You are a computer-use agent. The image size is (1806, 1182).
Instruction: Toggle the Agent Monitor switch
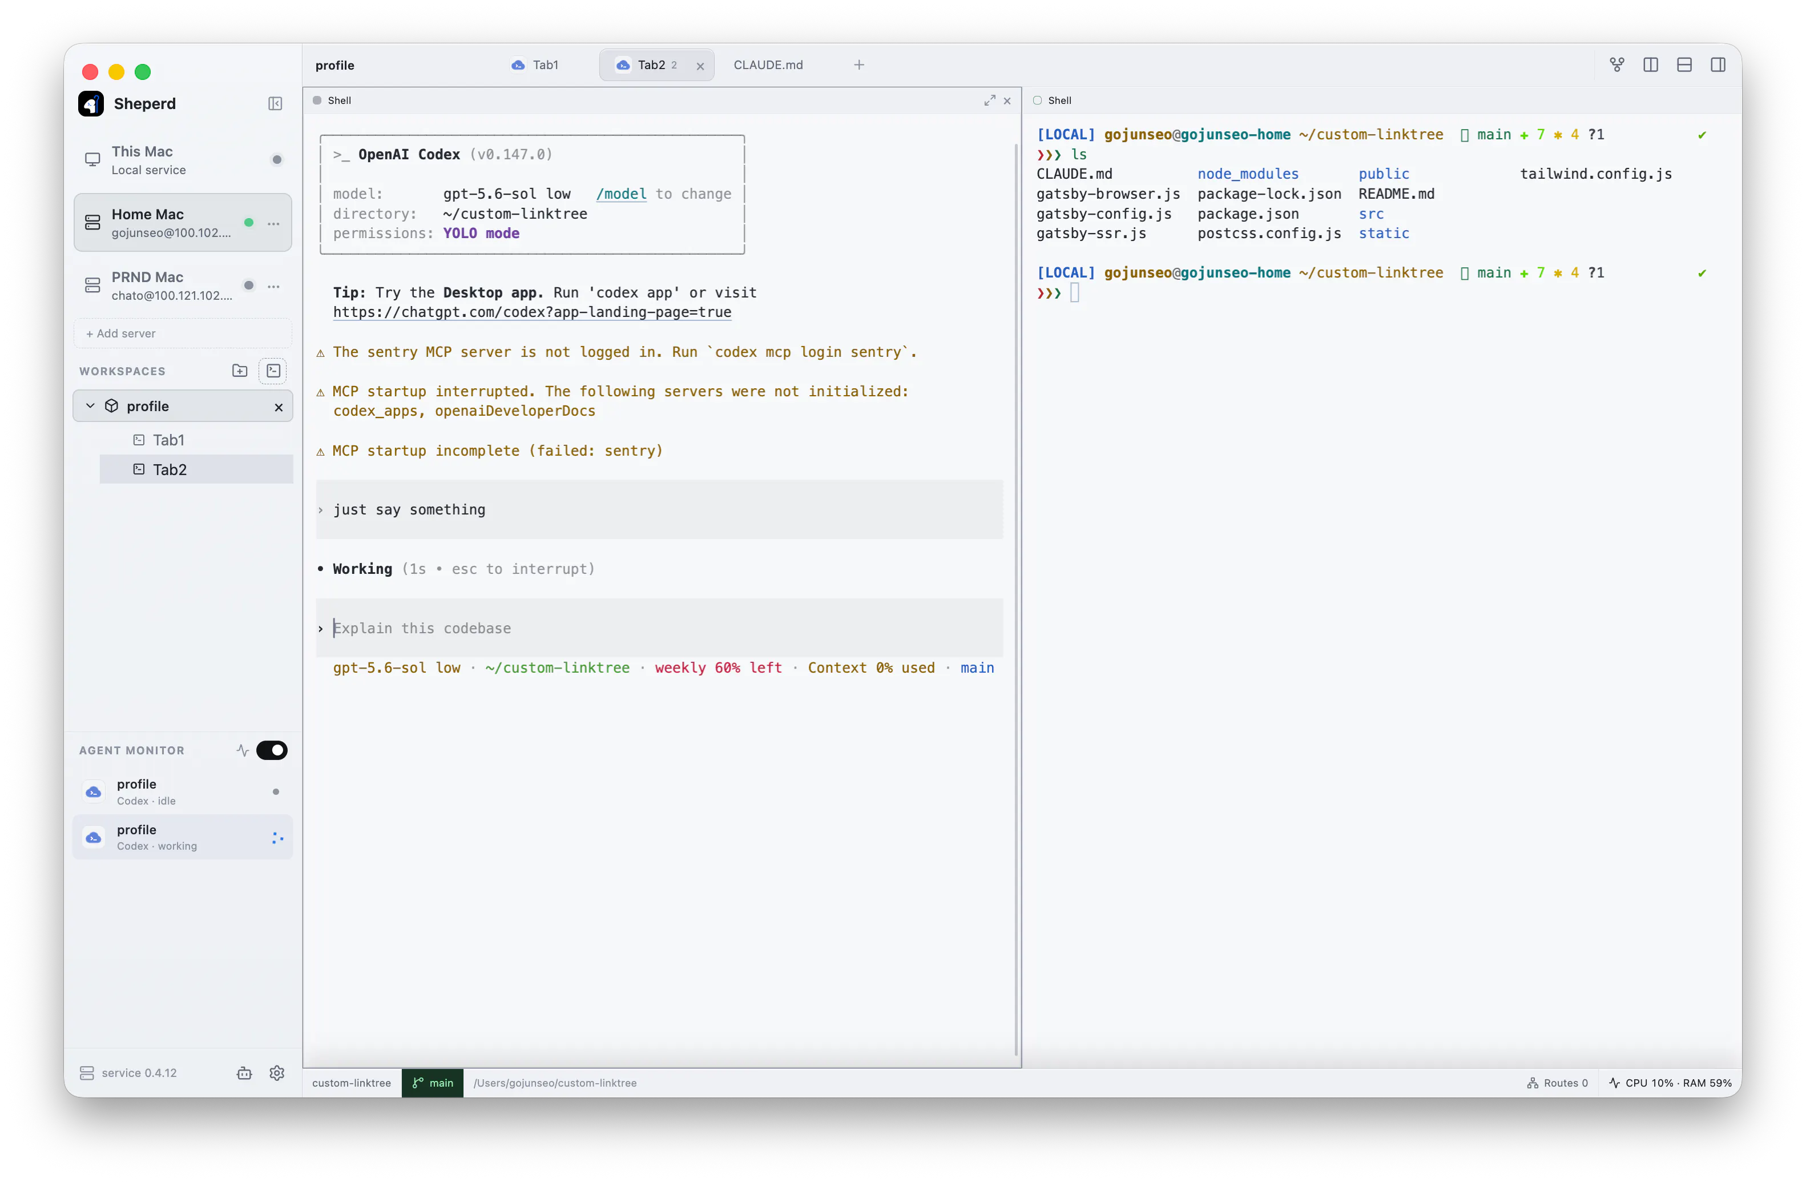pyautogui.click(x=272, y=750)
